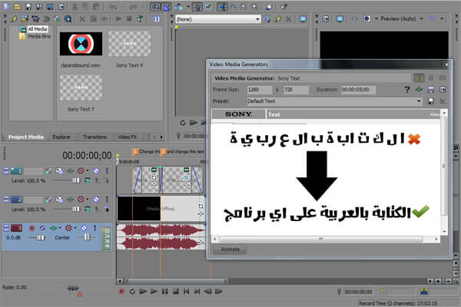Select the Sony Text 4 media thumbnail

click(129, 44)
